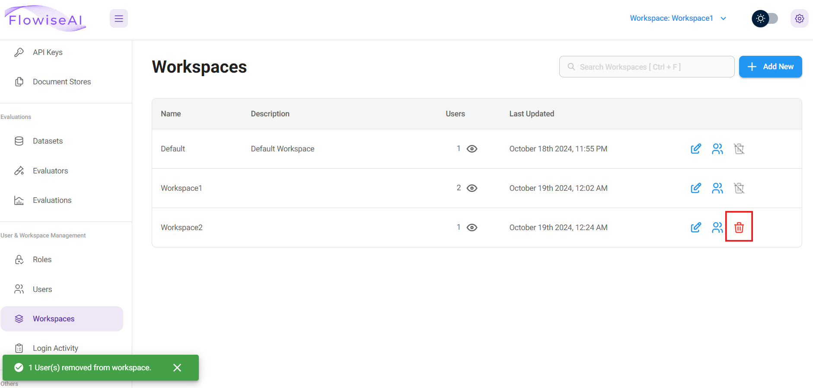Open the Roles page in the sidebar

(x=42, y=260)
